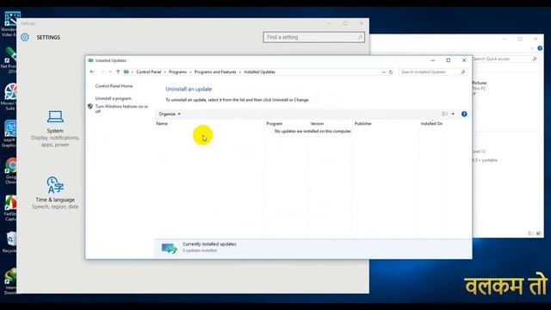Click the blue Help icon in Installed Updates
This screenshot has width=551, height=310.
464,114
